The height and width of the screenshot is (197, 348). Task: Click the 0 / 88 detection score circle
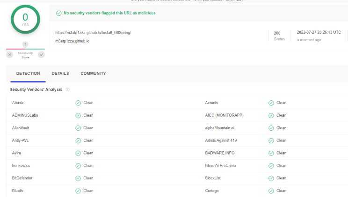(x=25, y=19)
